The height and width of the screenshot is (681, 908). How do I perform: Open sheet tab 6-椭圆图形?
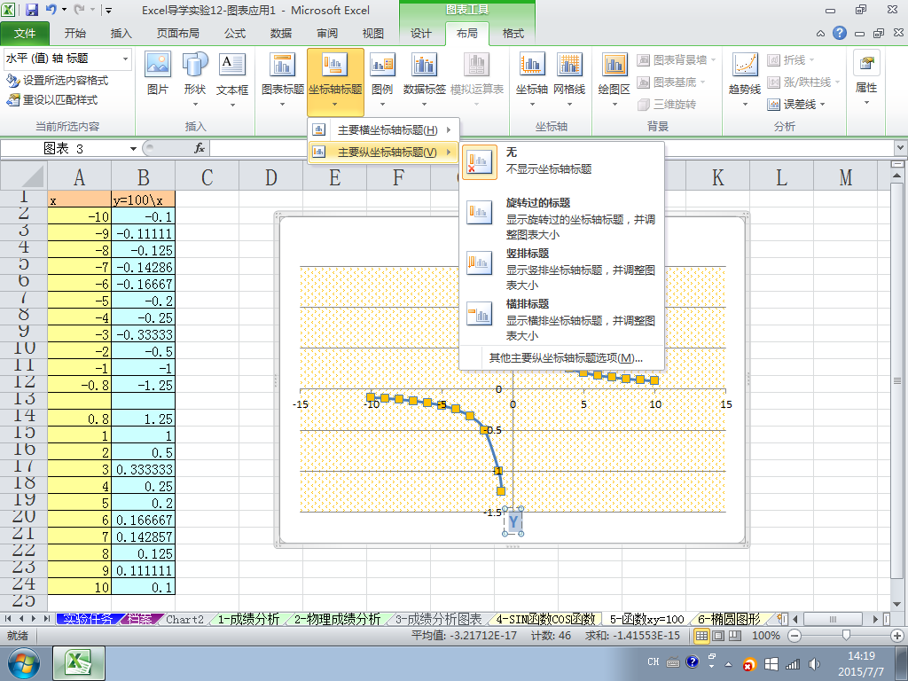tap(729, 619)
